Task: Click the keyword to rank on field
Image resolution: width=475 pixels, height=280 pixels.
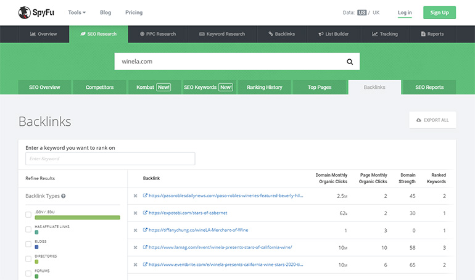Action: [110, 159]
